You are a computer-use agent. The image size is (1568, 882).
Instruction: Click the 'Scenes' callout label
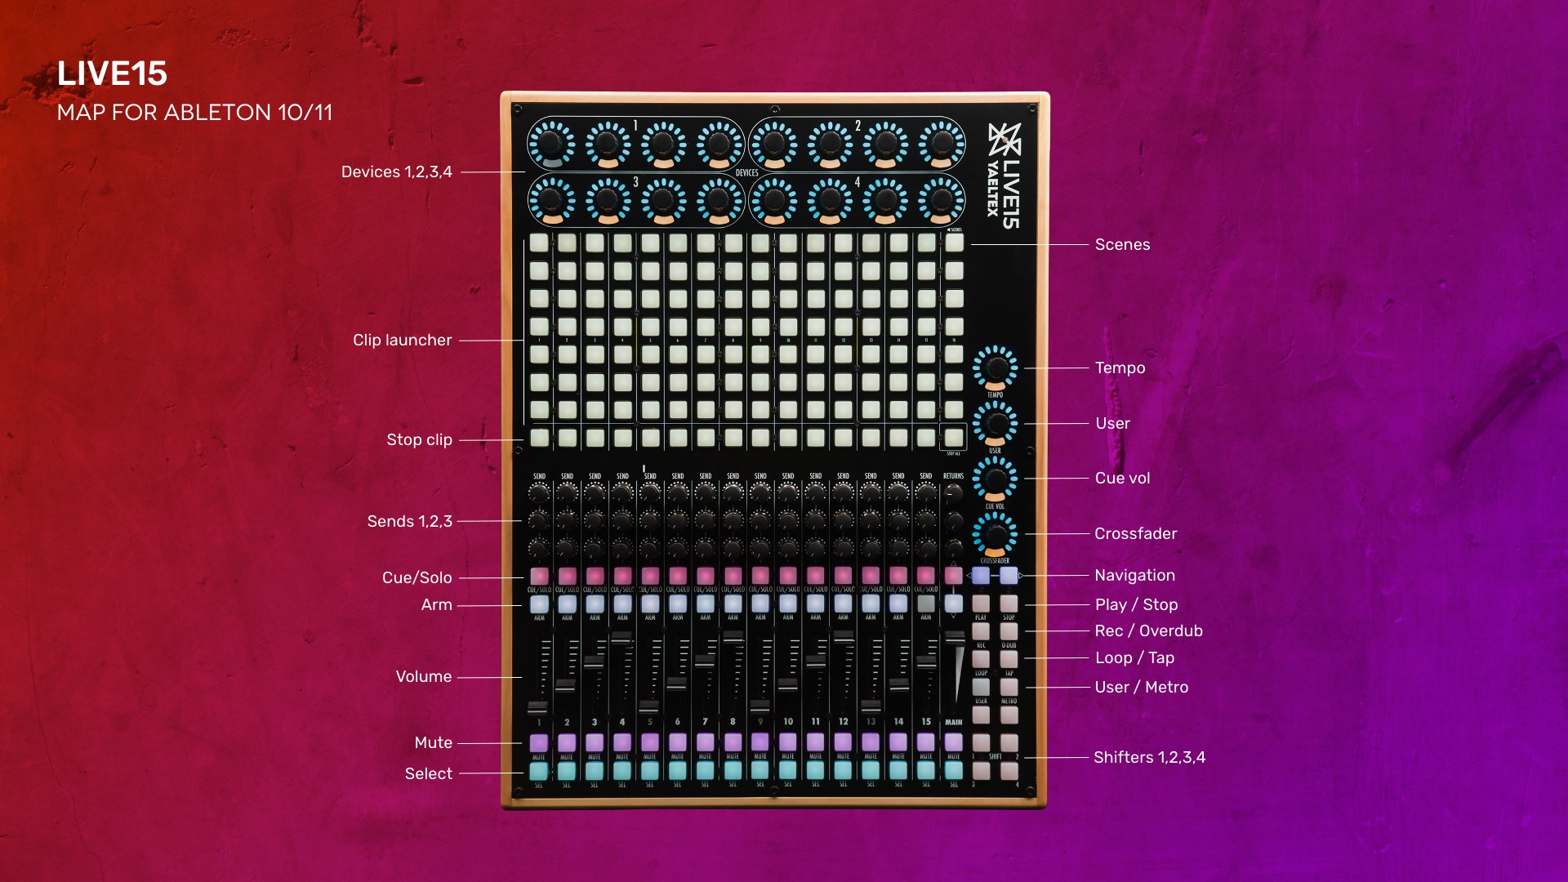tap(1122, 244)
